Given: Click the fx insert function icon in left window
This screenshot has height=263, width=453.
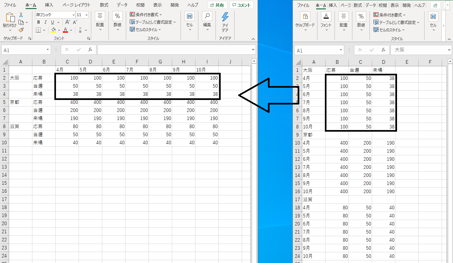Looking at the screenshot, I should 90,49.
